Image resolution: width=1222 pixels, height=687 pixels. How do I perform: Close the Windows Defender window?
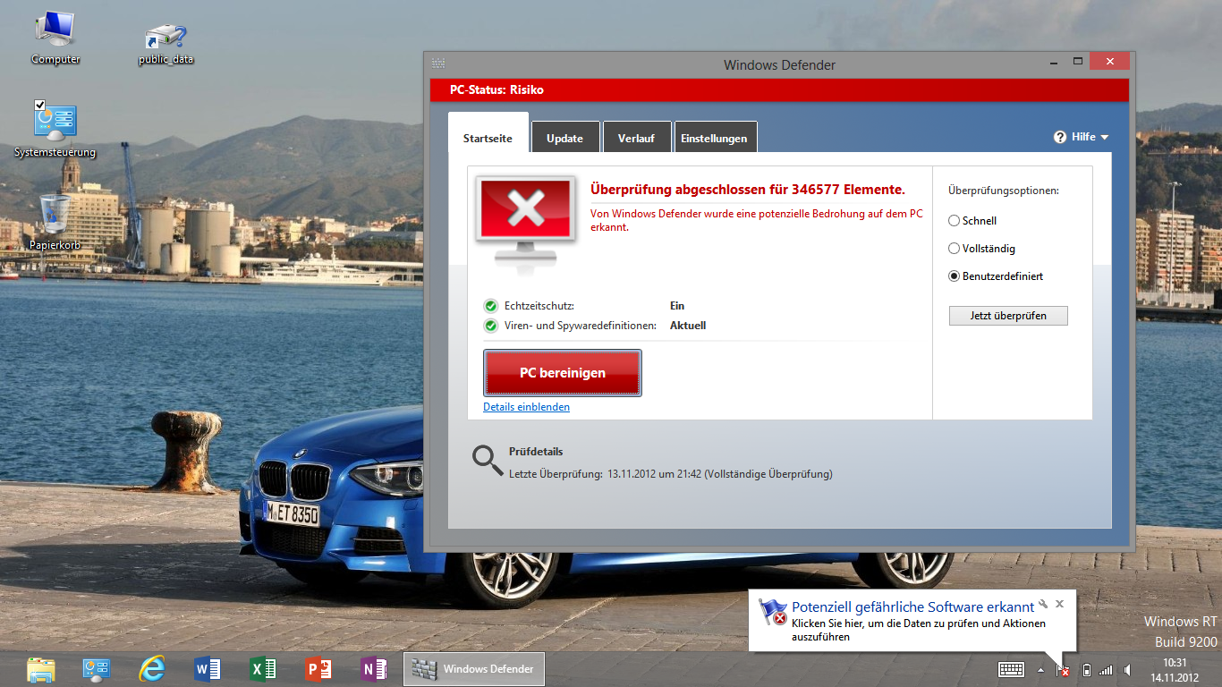[x=1110, y=61]
